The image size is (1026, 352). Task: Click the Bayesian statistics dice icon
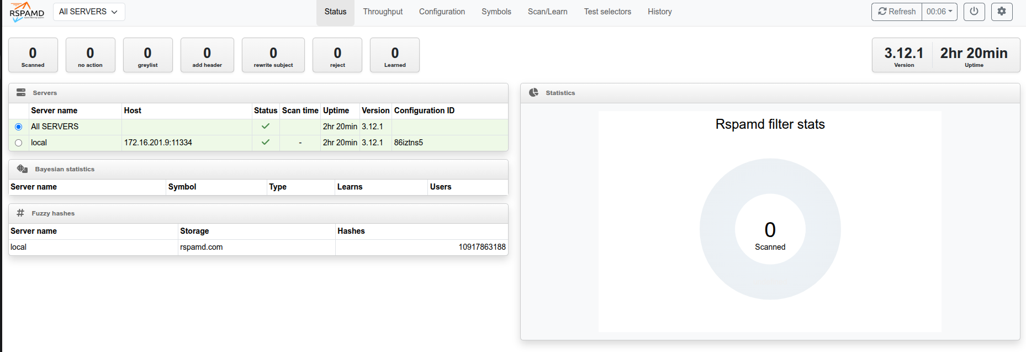[22, 169]
